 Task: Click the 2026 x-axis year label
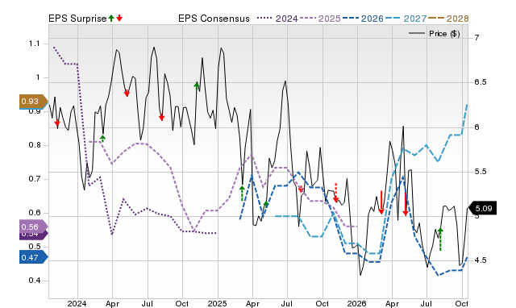tap(357, 303)
